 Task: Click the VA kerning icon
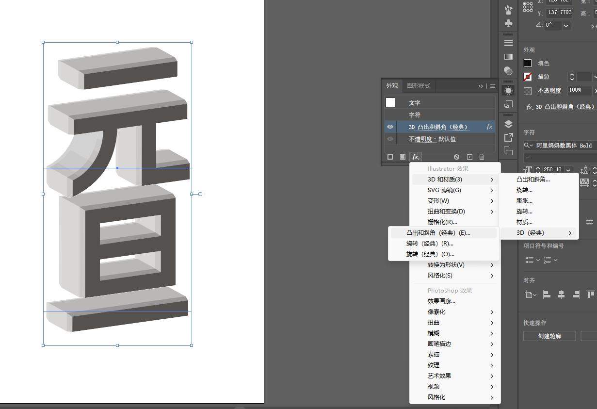(584, 182)
